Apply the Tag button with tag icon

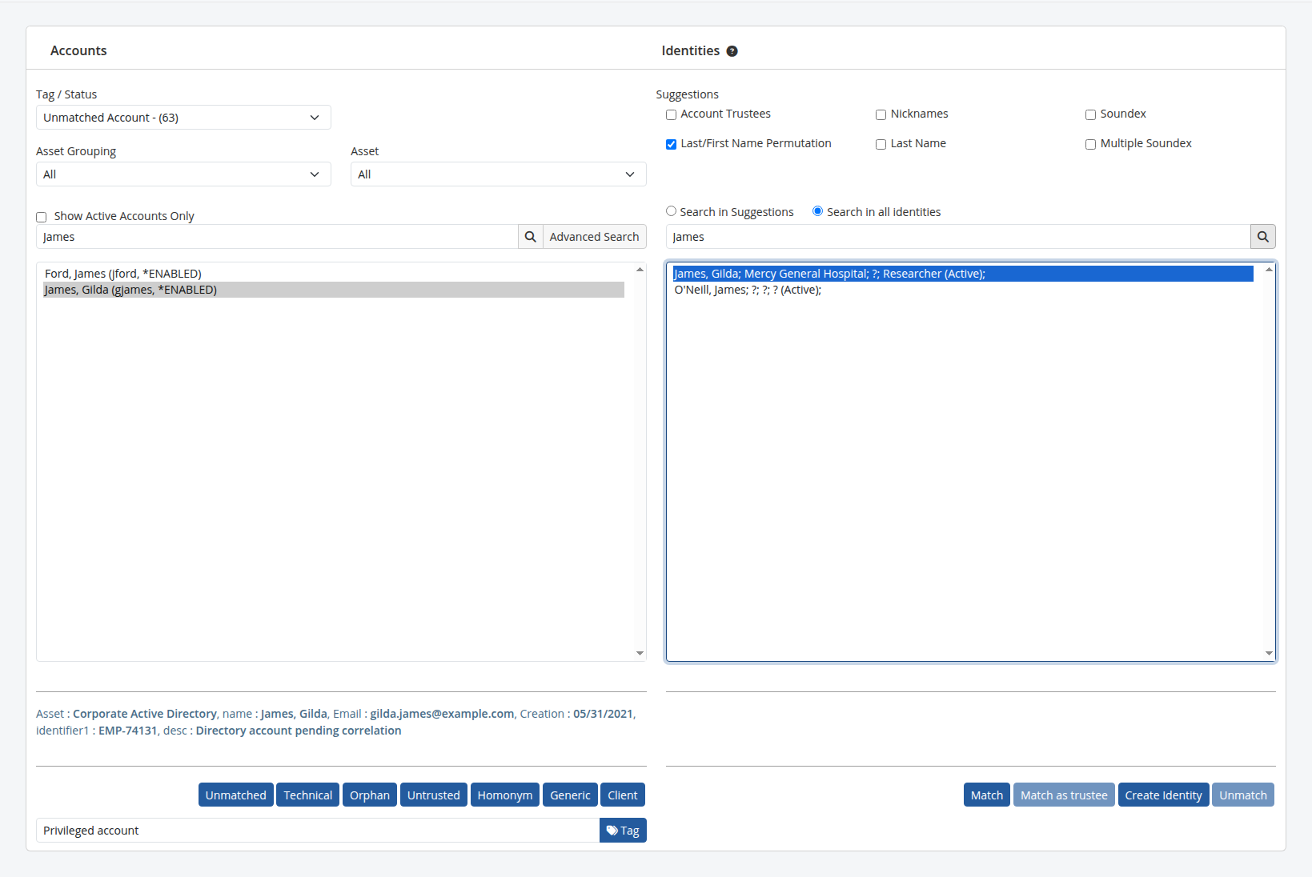point(623,831)
